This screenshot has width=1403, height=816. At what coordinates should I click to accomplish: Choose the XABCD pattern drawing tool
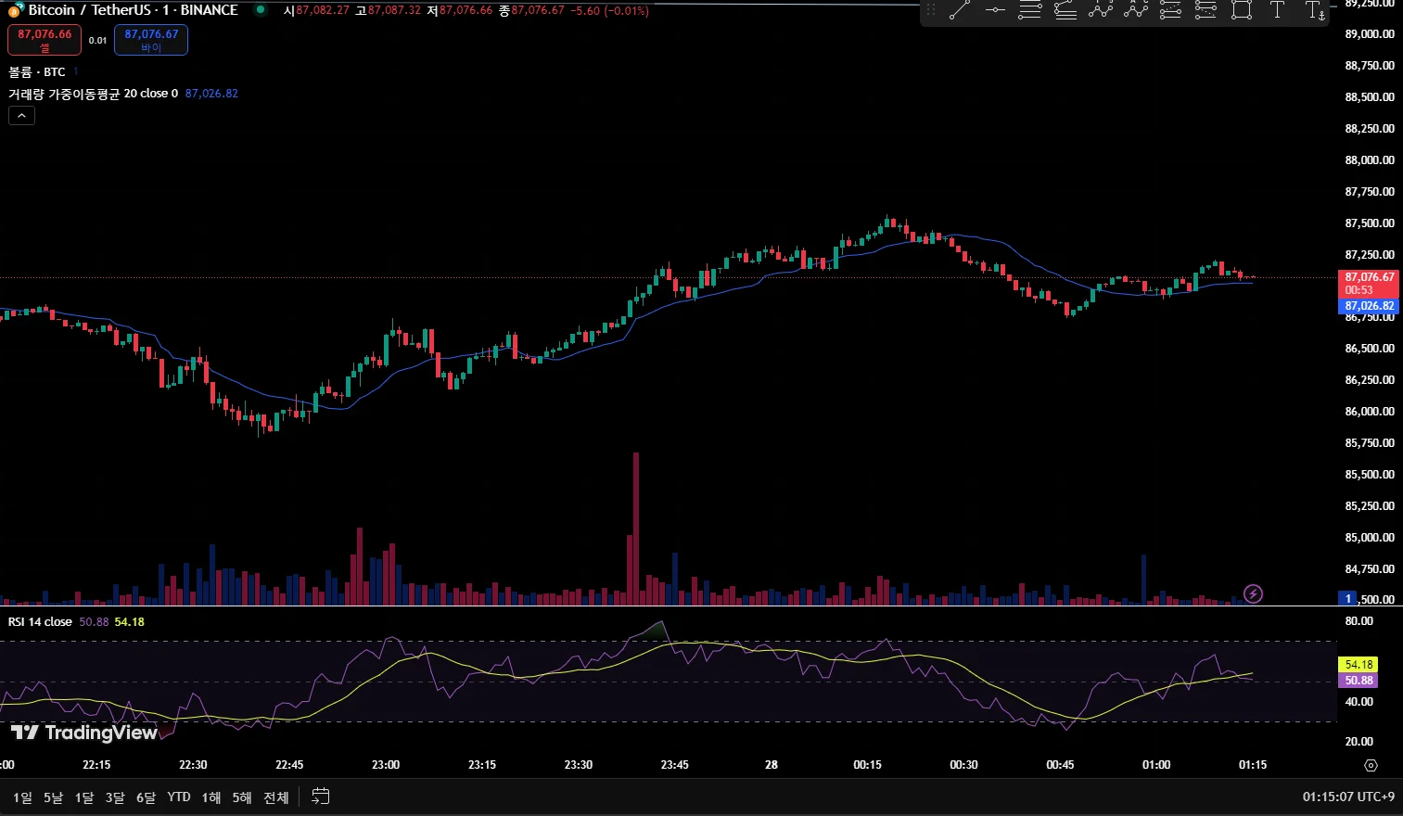click(x=1101, y=11)
